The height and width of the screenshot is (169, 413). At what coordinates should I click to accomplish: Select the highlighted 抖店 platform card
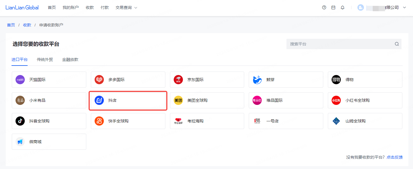[x=128, y=100]
